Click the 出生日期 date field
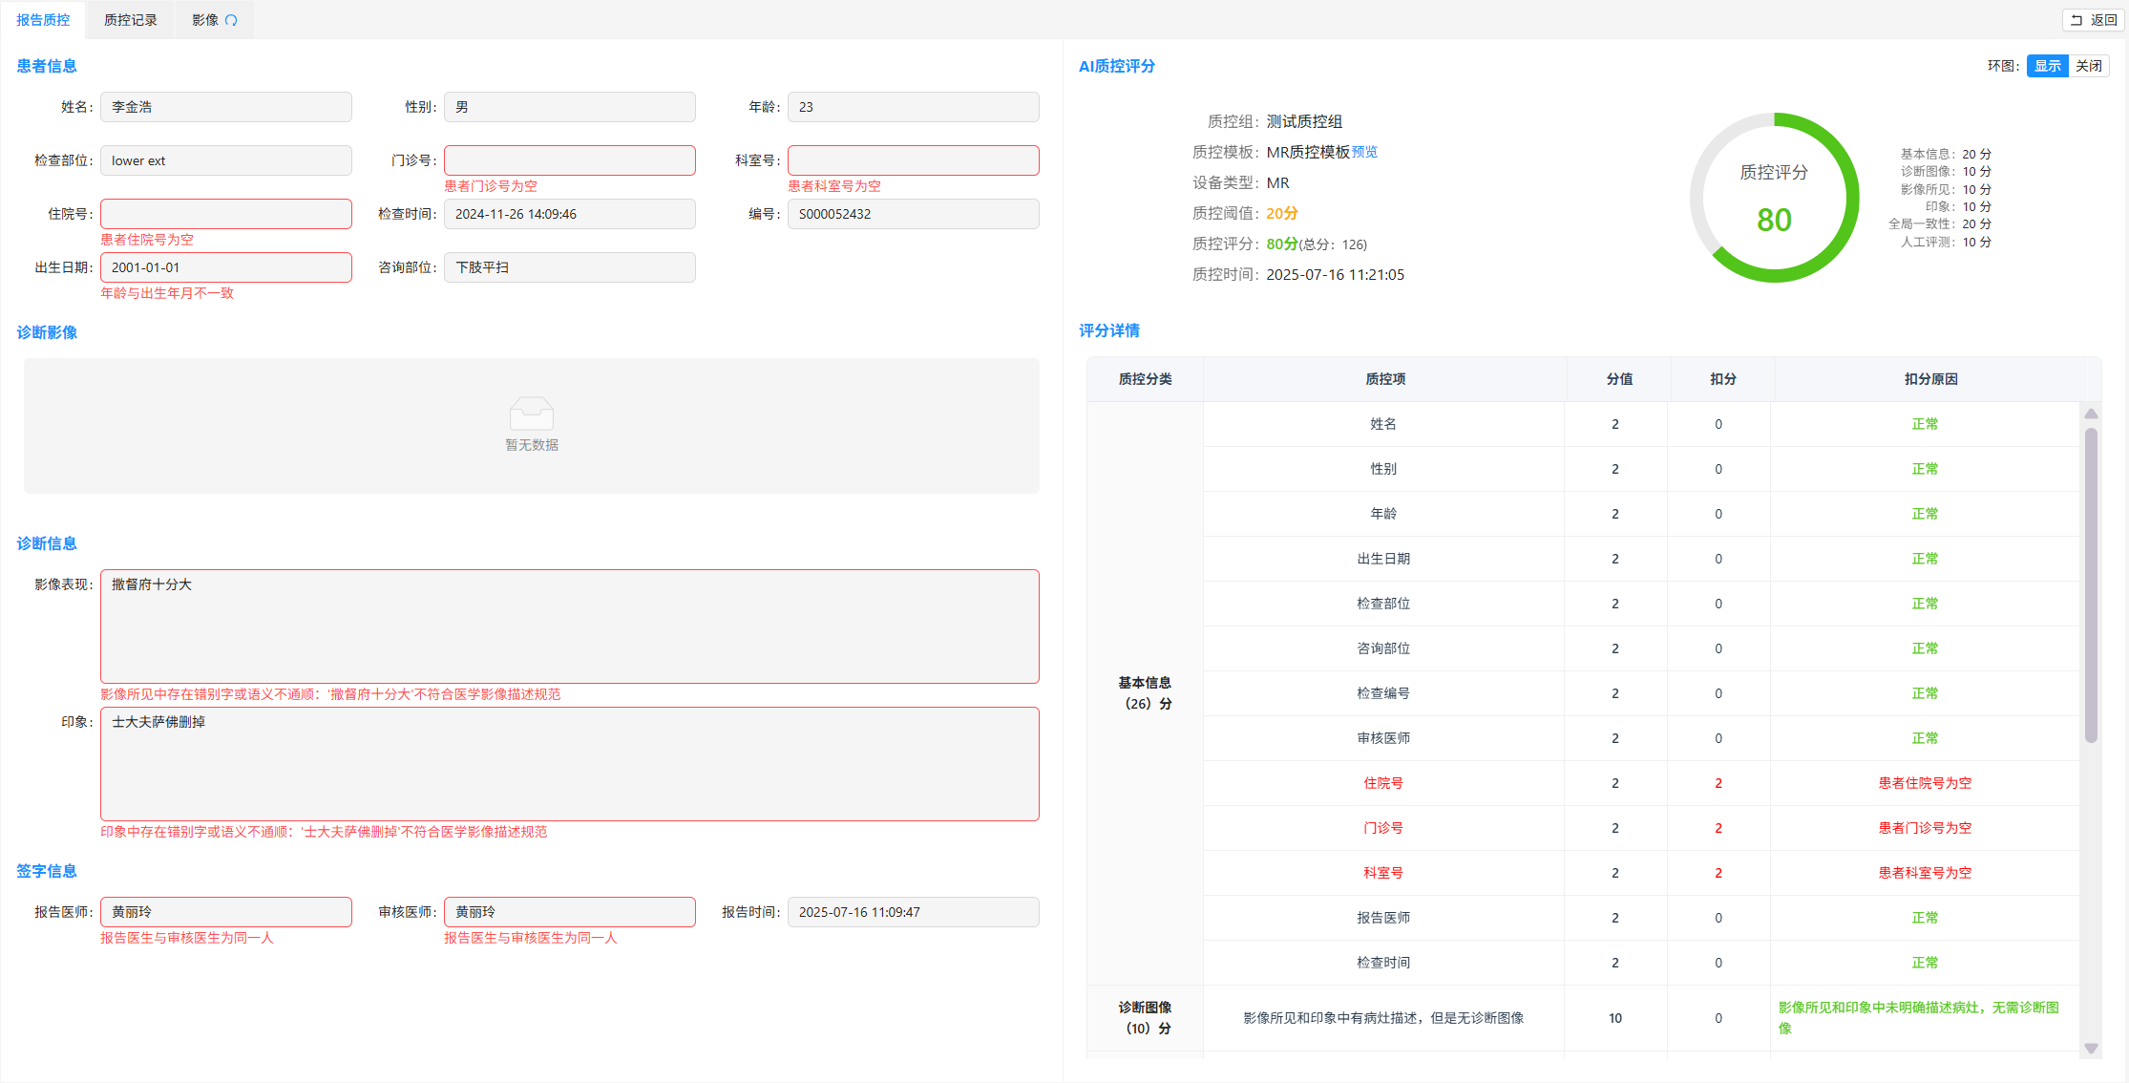Image resolution: width=2129 pixels, height=1083 pixels. tap(226, 267)
